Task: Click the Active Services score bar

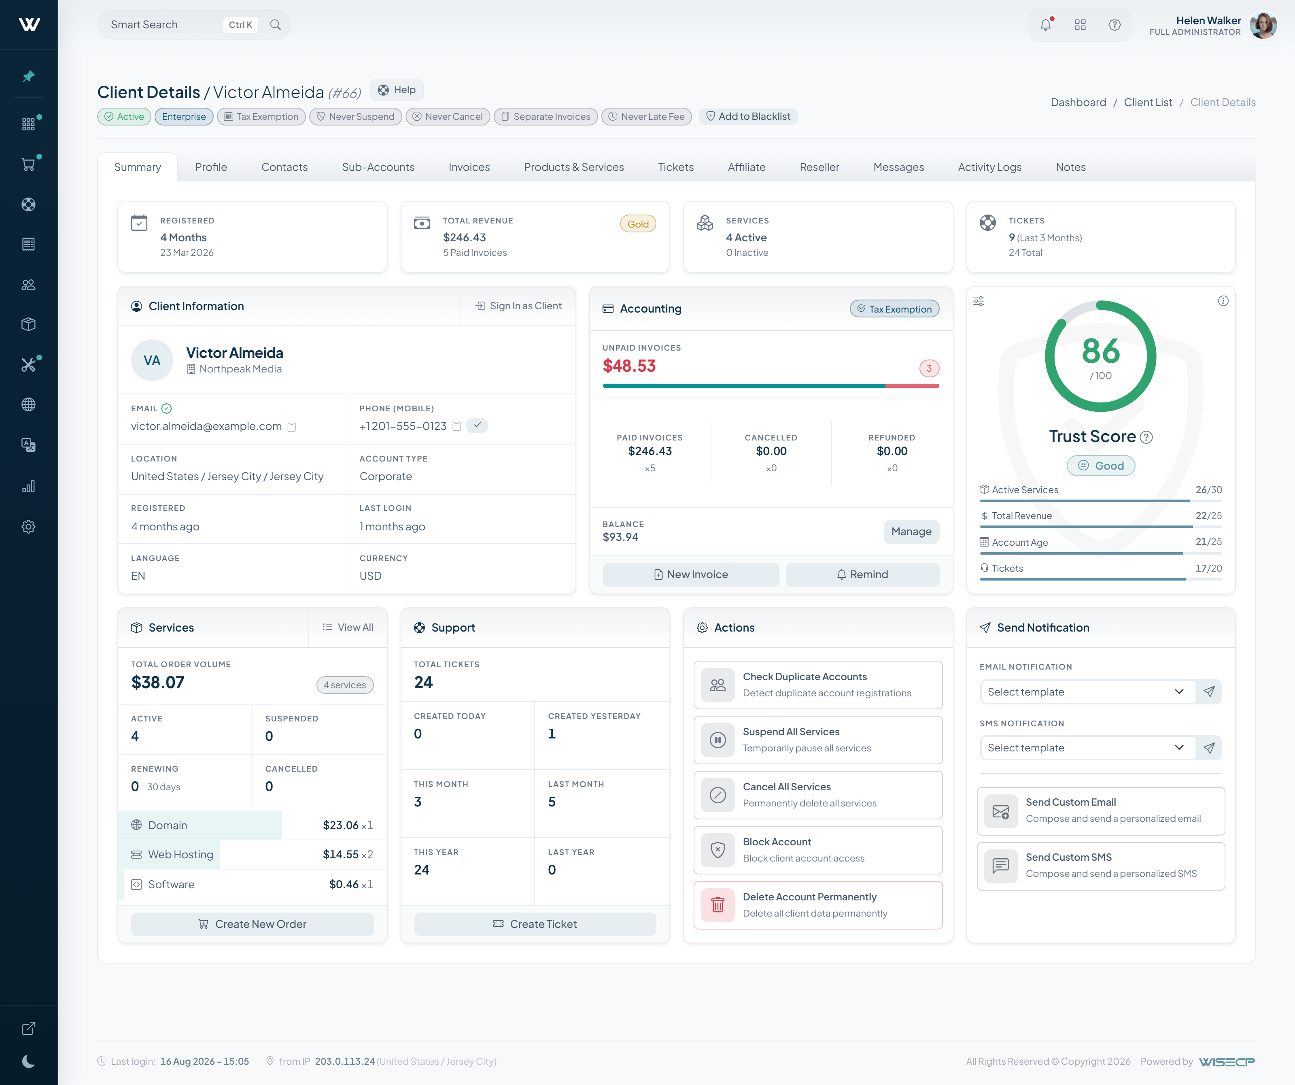Action: [1101, 501]
